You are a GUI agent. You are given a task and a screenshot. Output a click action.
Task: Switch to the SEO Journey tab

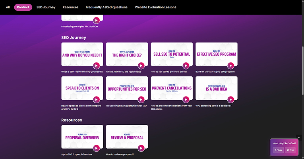[x=46, y=7]
